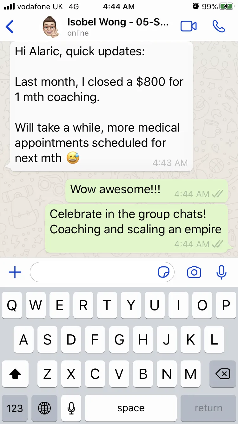Switch to the 123 numbers keyboard
238x424 pixels.
(15, 408)
